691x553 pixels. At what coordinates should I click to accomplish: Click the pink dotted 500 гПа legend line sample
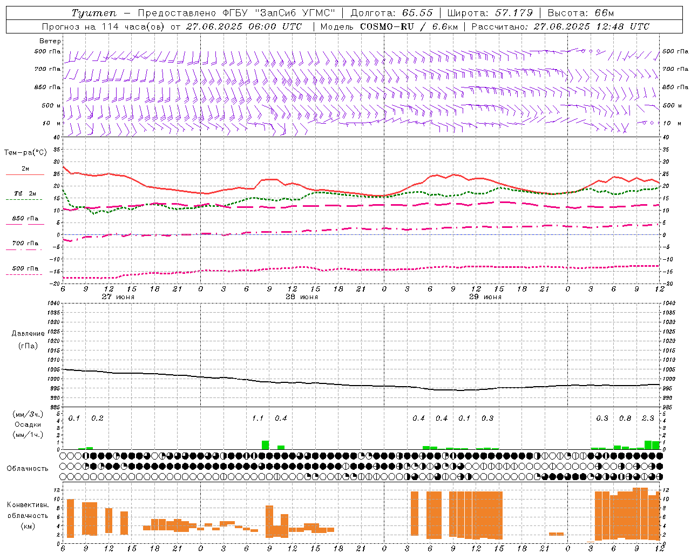pyautogui.click(x=24, y=275)
